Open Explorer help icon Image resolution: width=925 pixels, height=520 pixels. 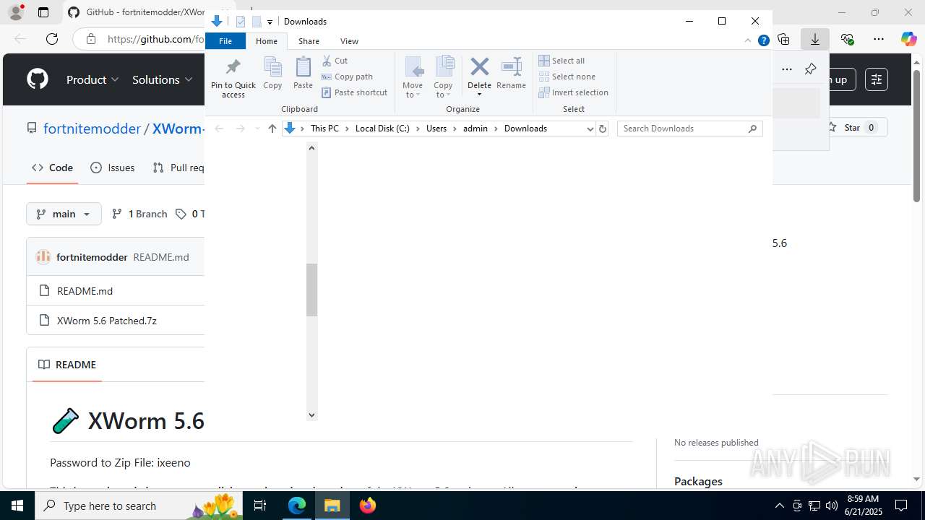click(763, 41)
